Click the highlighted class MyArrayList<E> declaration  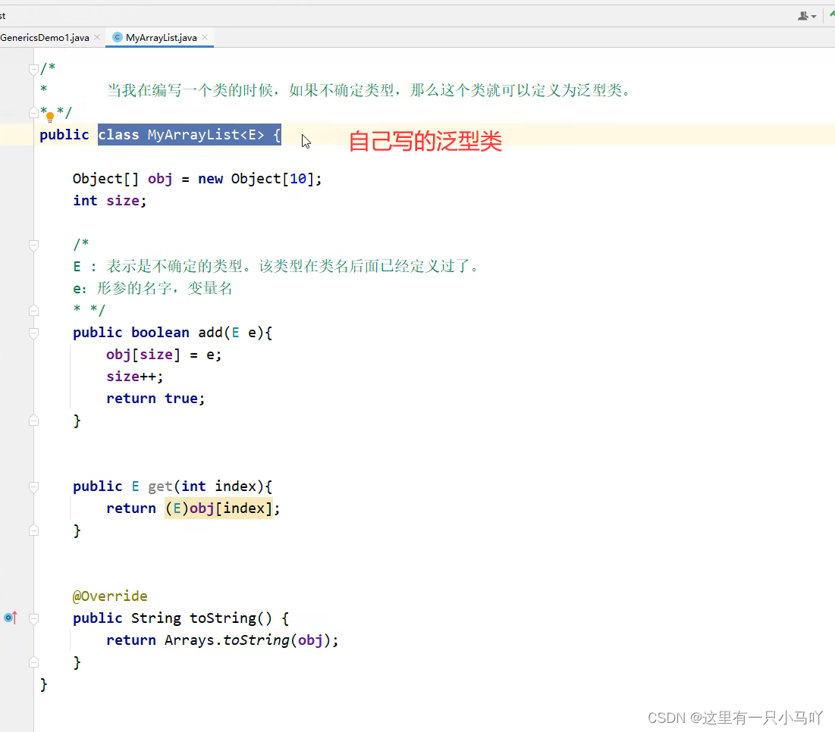190,134
